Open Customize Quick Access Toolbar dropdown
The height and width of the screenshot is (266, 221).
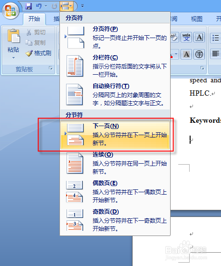82,6
